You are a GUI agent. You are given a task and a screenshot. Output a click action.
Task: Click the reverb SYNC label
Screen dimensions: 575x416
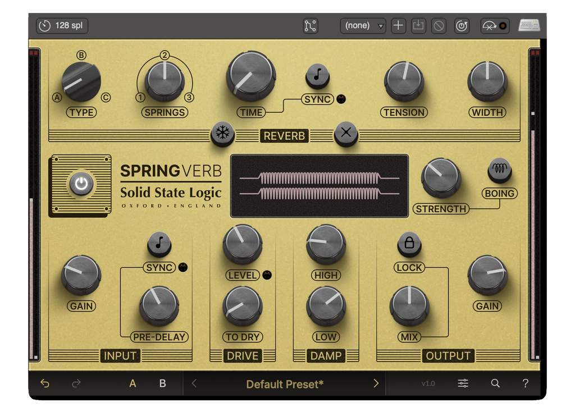(318, 99)
